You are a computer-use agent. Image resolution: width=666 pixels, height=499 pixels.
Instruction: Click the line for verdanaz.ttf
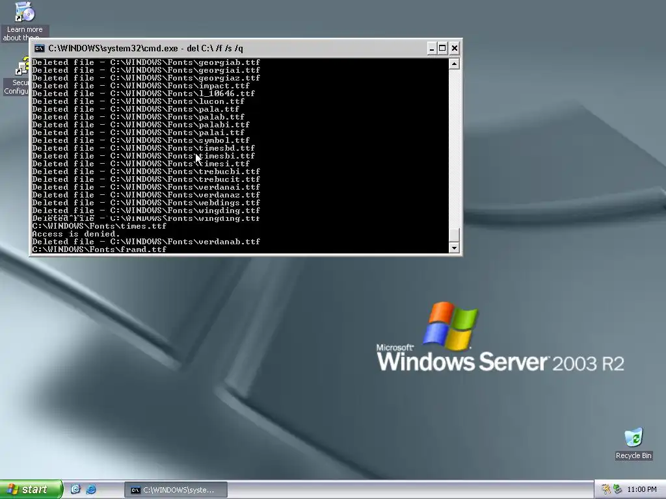[x=146, y=195]
